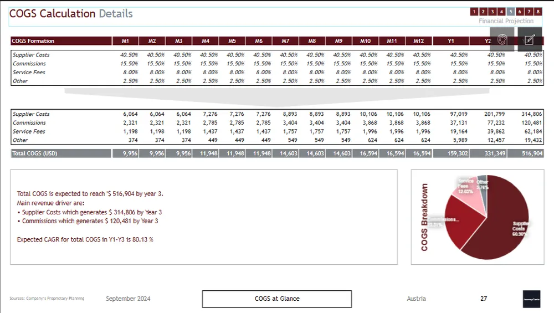Click Service Fees Y1 value 19,164
This screenshot has width=554, height=313.
point(459,131)
